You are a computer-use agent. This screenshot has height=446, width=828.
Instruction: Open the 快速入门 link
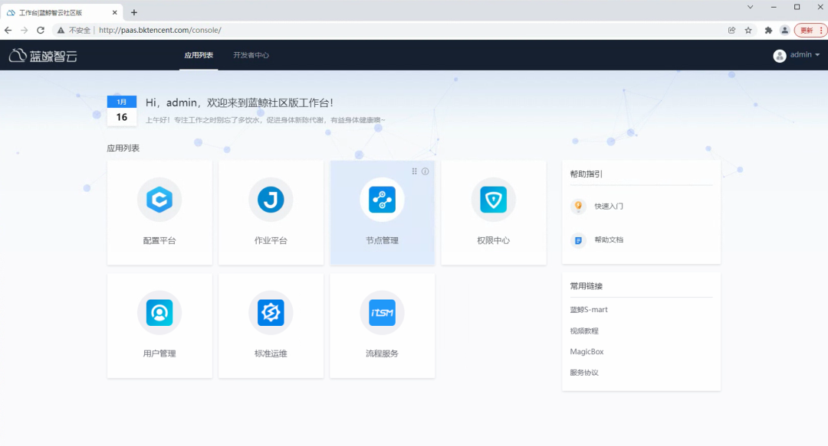pyautogui.click(x=608, y=206)
